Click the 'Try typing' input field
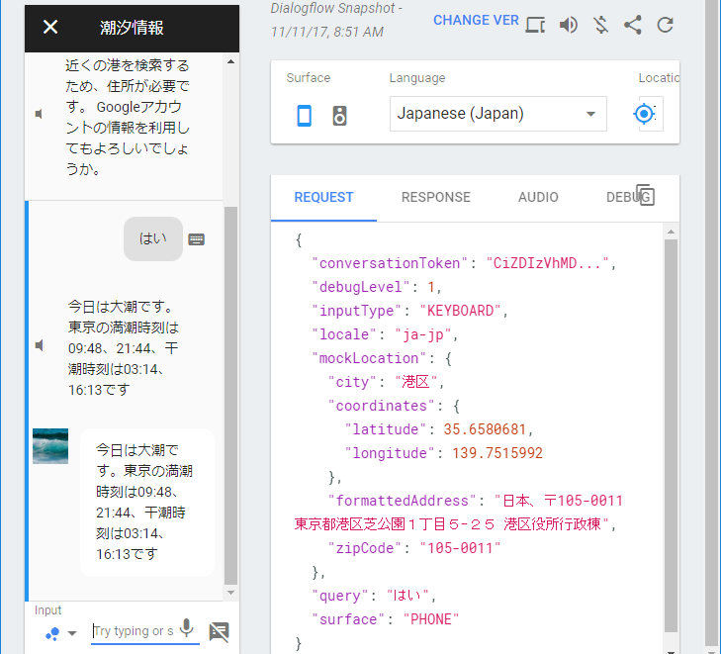The height and width of the screenshot is (654, 721). point(133,631)
